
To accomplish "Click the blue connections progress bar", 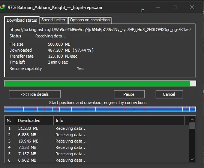I will coord(100,109).
